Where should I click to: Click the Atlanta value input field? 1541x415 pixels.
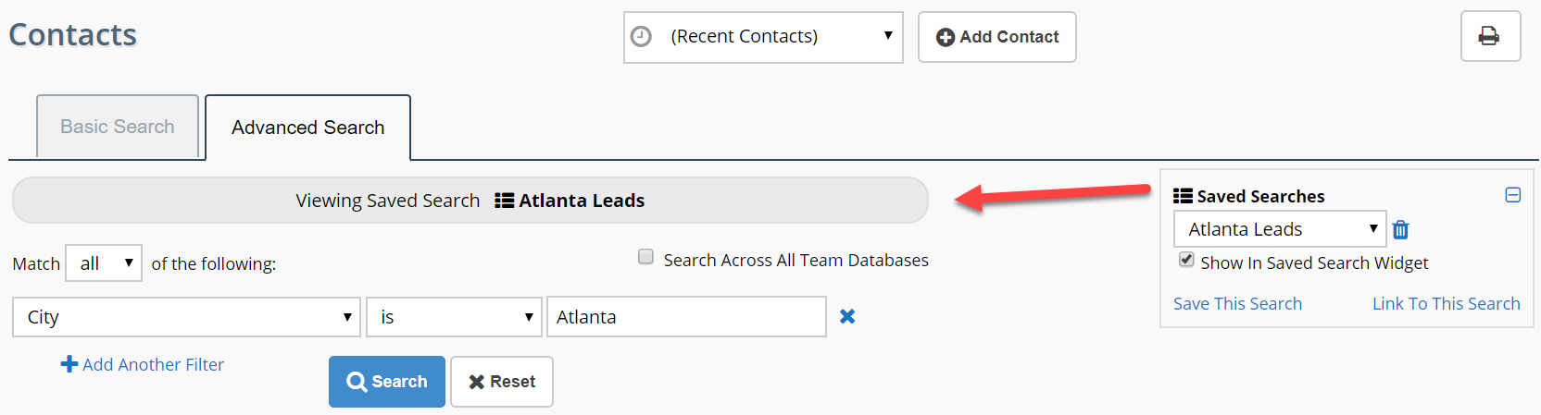click(686, 317)
